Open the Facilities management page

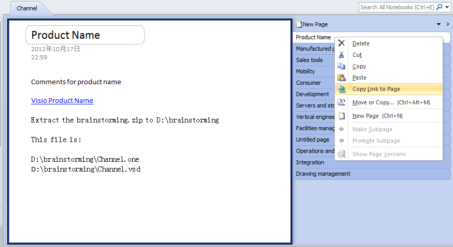click(314, 128)
